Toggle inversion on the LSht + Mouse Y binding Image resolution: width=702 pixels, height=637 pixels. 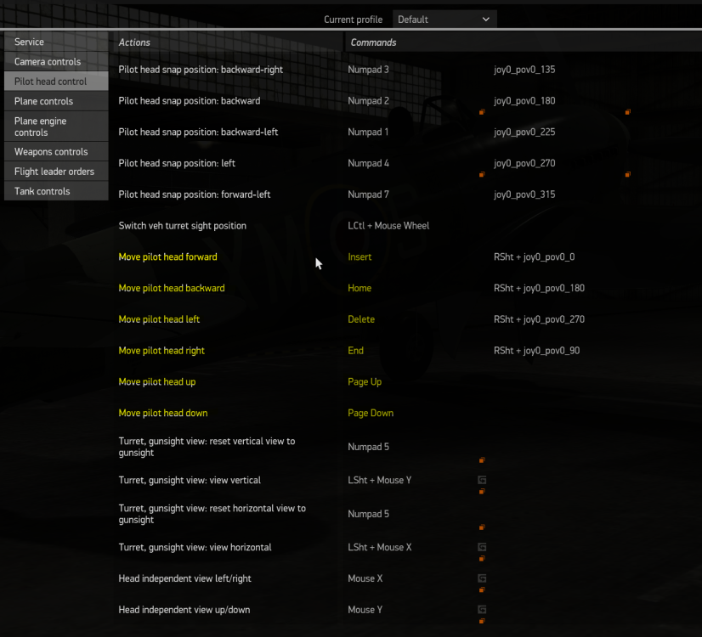click(482, 480)
